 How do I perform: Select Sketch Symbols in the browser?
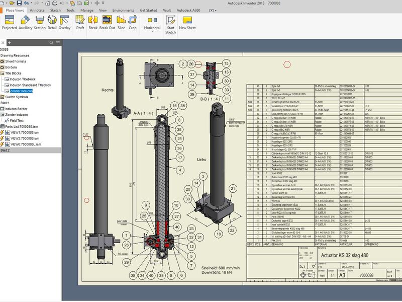point(17,97)
